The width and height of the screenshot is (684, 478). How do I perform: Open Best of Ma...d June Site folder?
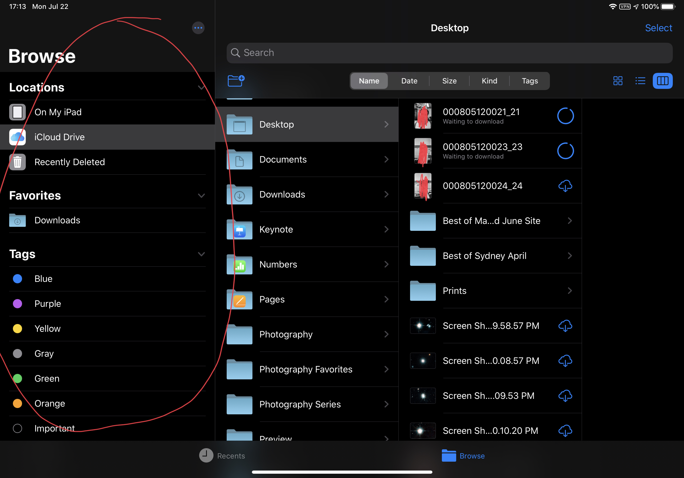(490, 221)
